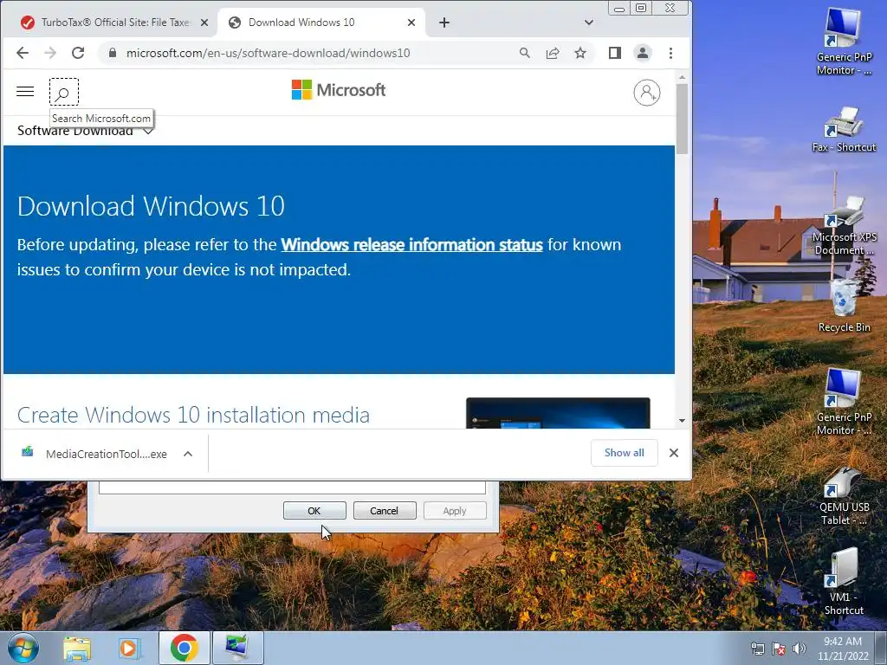Select the lower Generic PnP Monitor icon above QEMU
Viewport: 887px width, 665px height.
[844, 403]
